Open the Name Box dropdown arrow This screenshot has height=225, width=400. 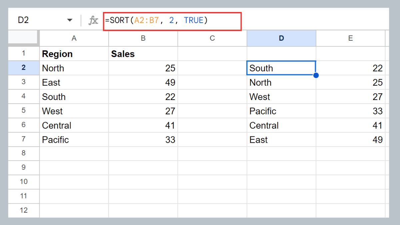tap(70, 20)
